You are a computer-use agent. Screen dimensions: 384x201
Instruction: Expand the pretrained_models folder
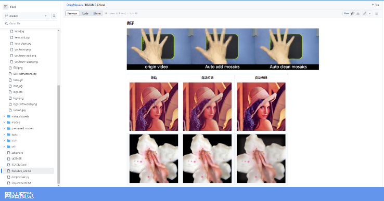4,128
